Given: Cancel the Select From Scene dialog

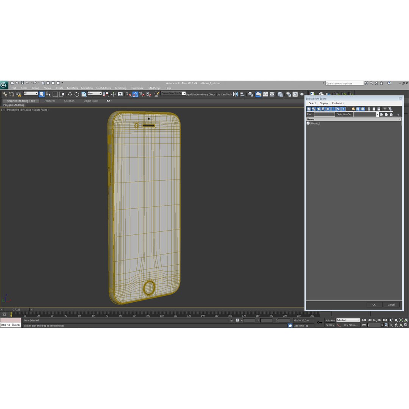Looking at the screenshot, I should [391, 304].
